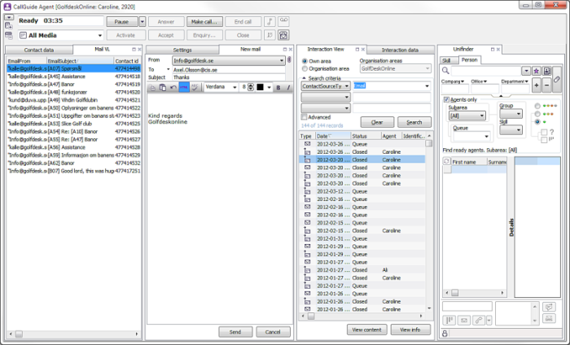Select the four-dot status radio button
This screenshot has height=345, width=570.
tap(537, 106)
